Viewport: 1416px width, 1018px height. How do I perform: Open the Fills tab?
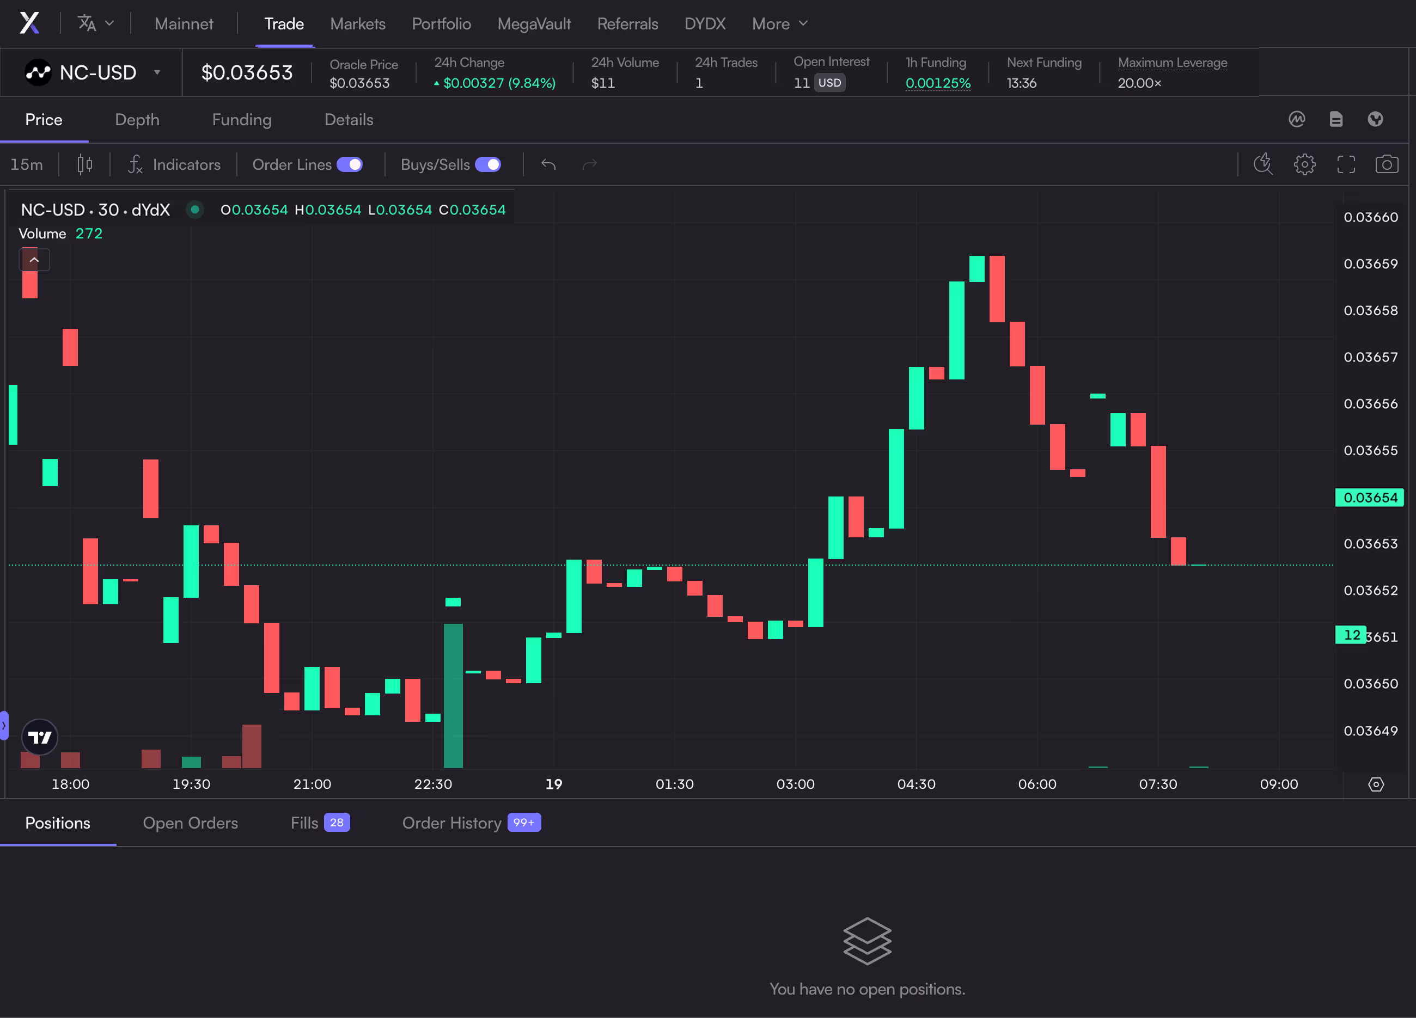[x=320, y=823]
